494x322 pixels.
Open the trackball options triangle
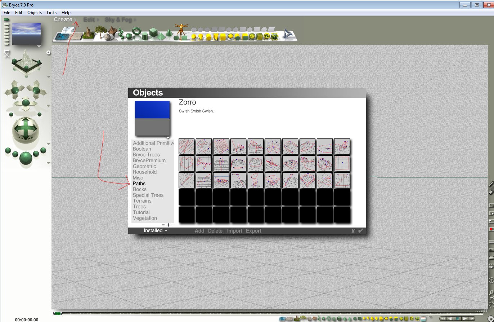click(x=49, y=144)
